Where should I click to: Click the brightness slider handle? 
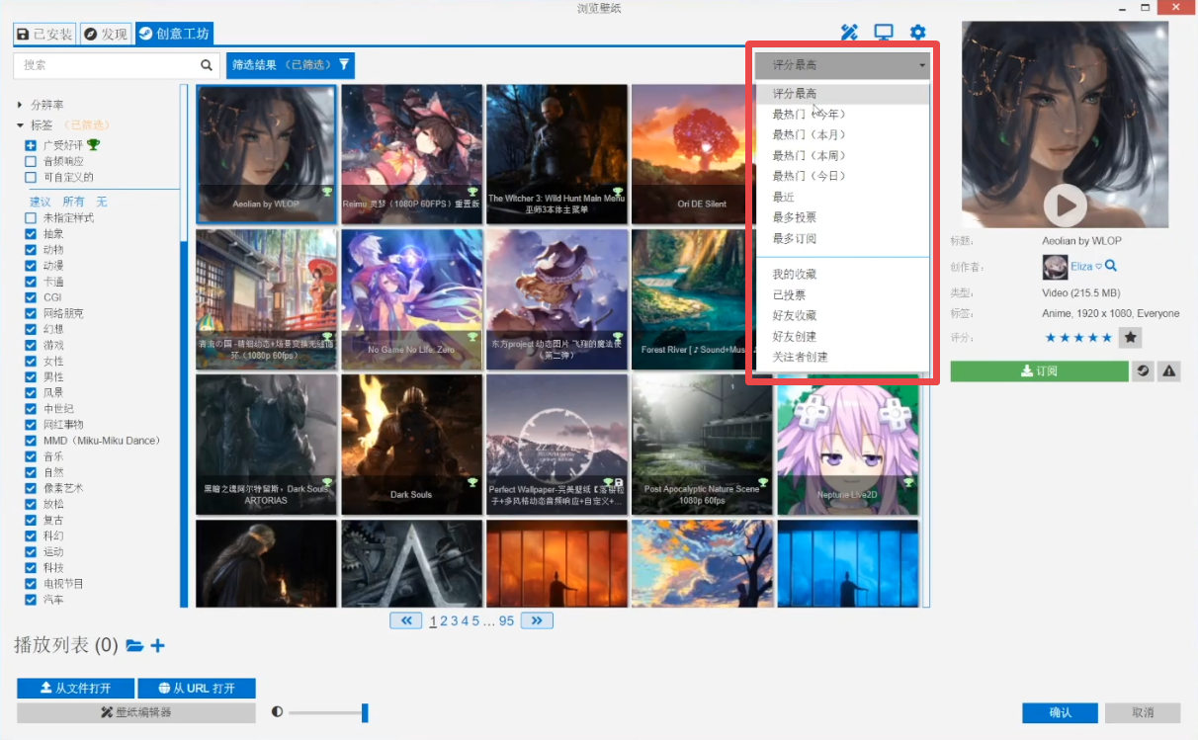[x=365, y=712]
